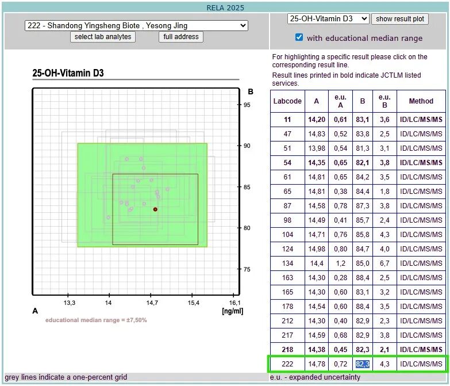Expand the 25-OH-Vitamin D3 analyte dropdown
The image size is (450, 386).
(328, 18)
